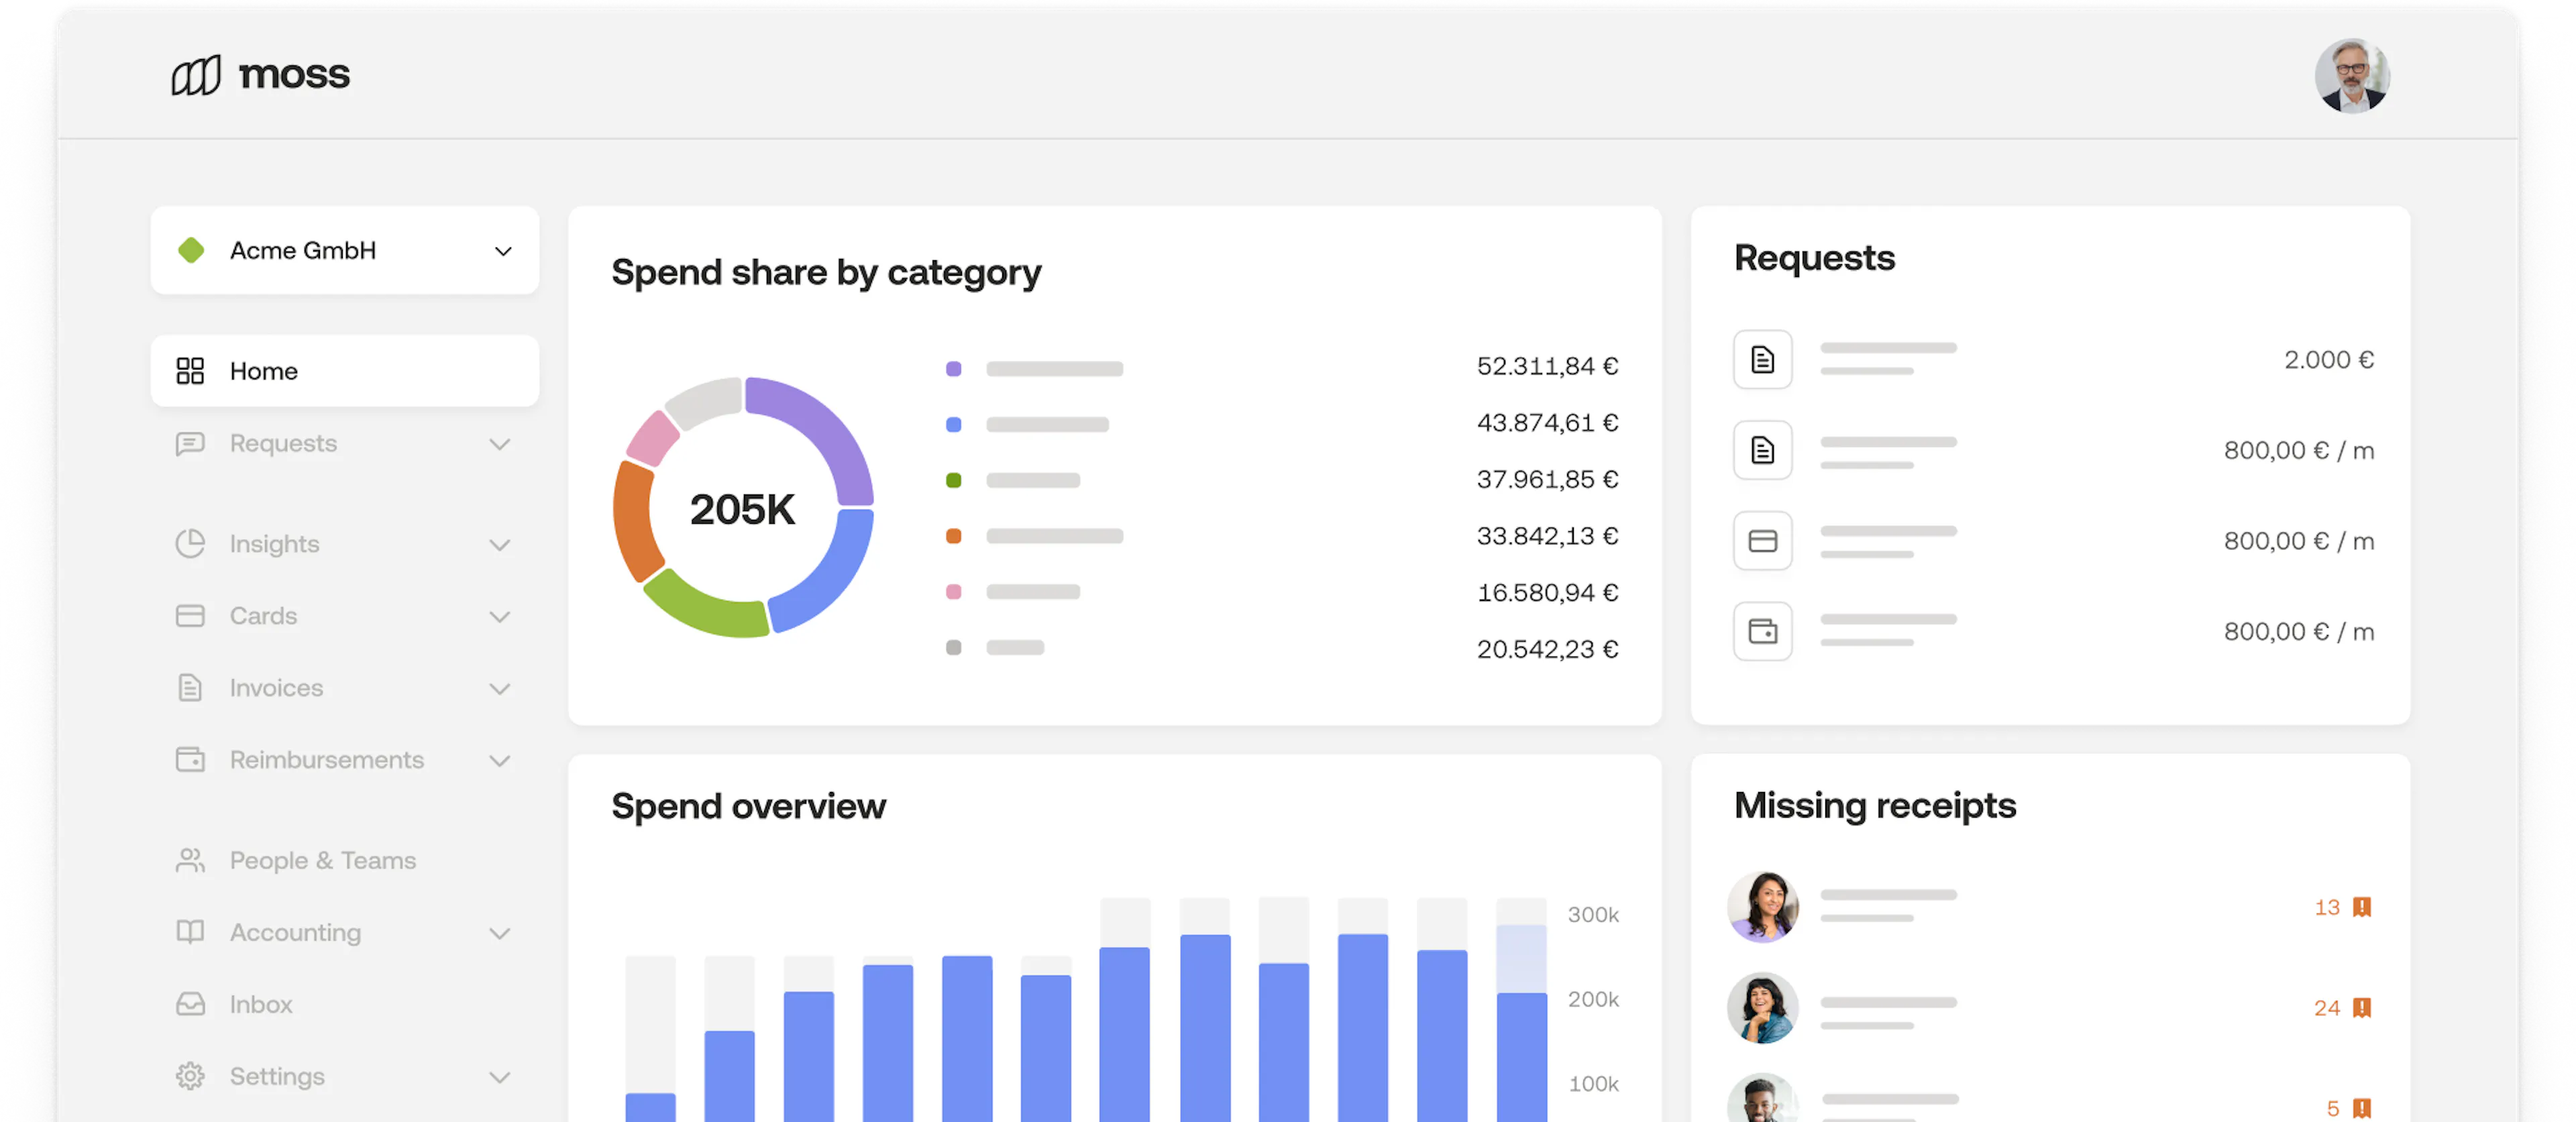The image size is (2576, 1122).
Task: Click the green Acme GmbH diamond icon
Action: coord(191,250)
